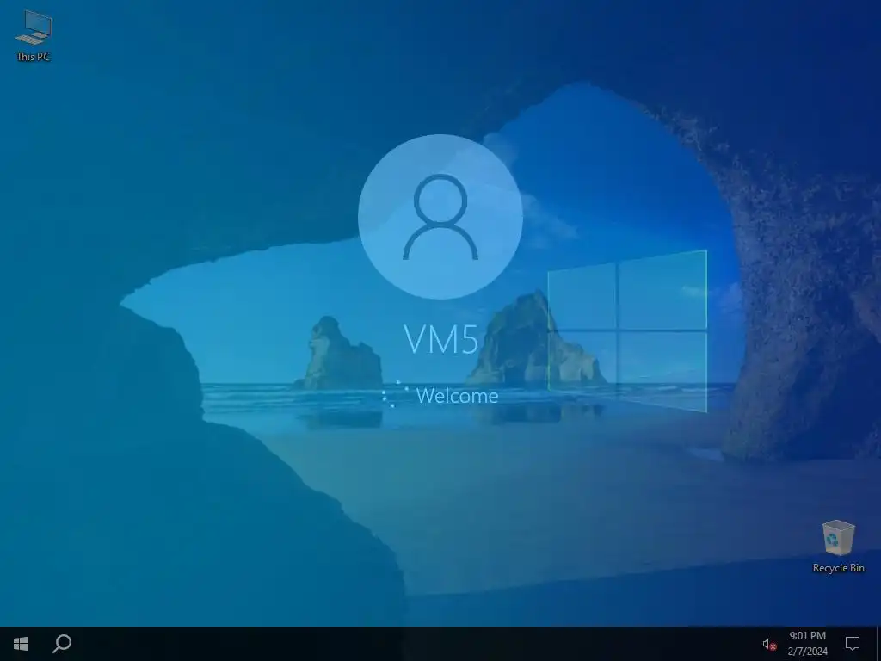Click the VM5 user avatar circle
The height and width of the screenshot is (661, 881).
[440, 217]
